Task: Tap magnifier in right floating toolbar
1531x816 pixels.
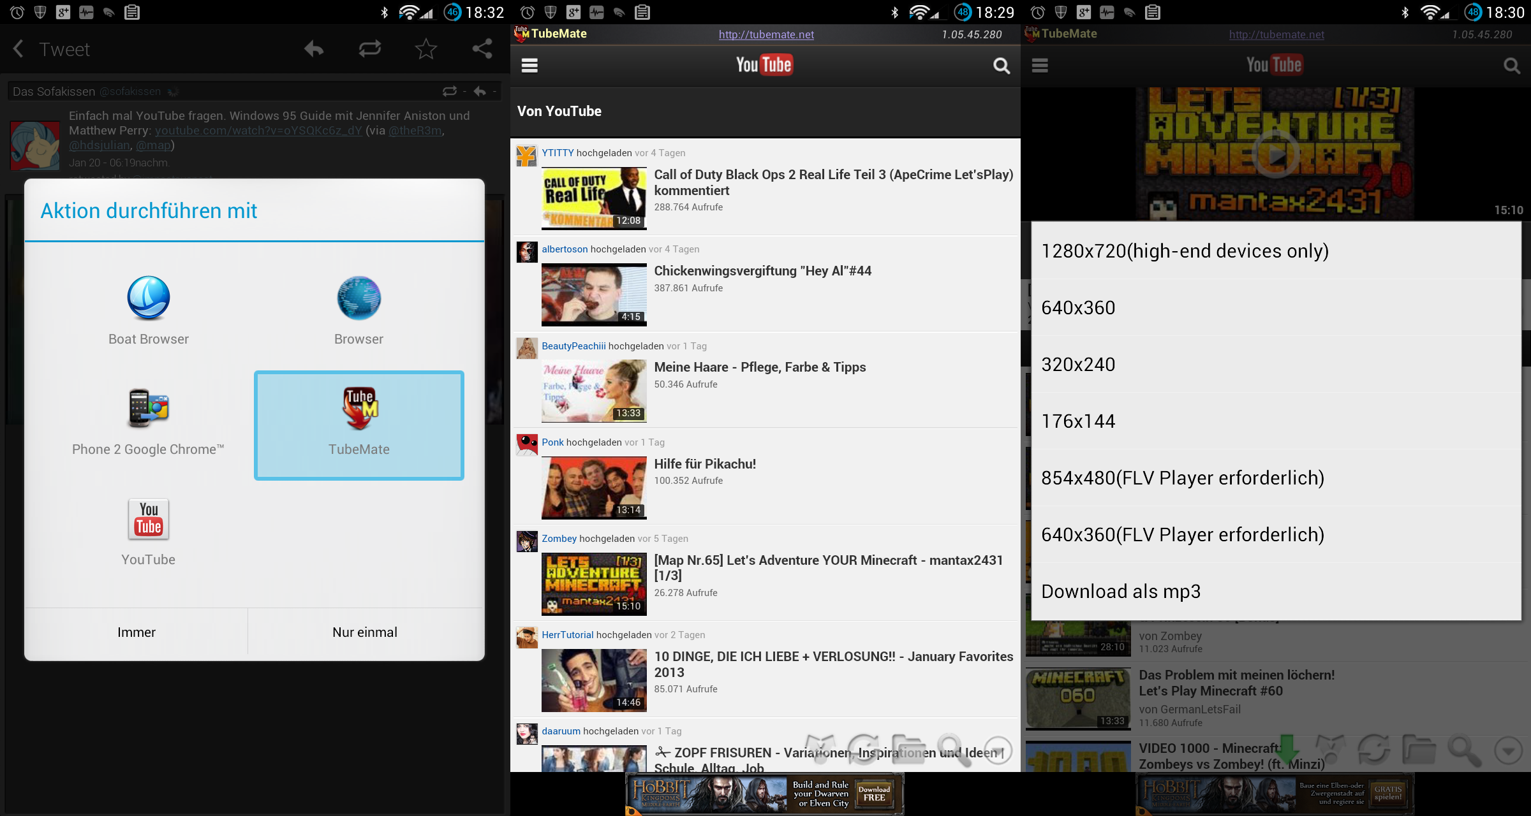Action: (1464, 750)
